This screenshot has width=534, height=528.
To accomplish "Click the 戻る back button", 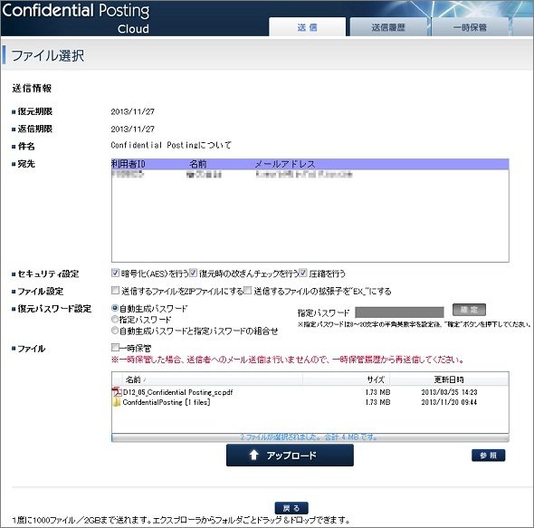I will coord(291,508).
